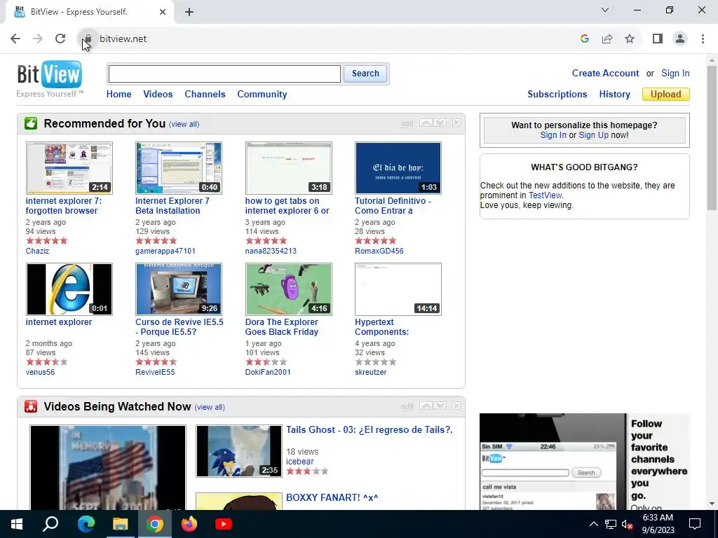The image size is (718, 538).
Task: Open the browser side panel
Action: 658,39
